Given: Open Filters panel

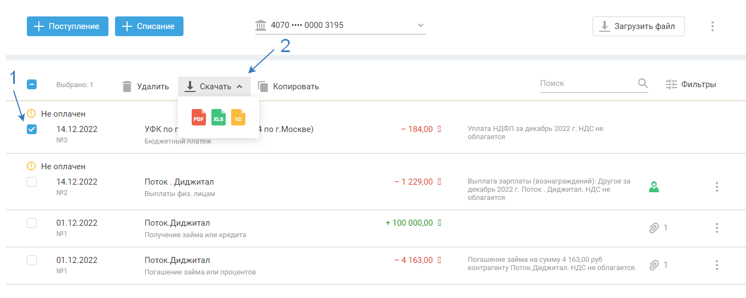Looking at the screenshot, I should (691, 85).
